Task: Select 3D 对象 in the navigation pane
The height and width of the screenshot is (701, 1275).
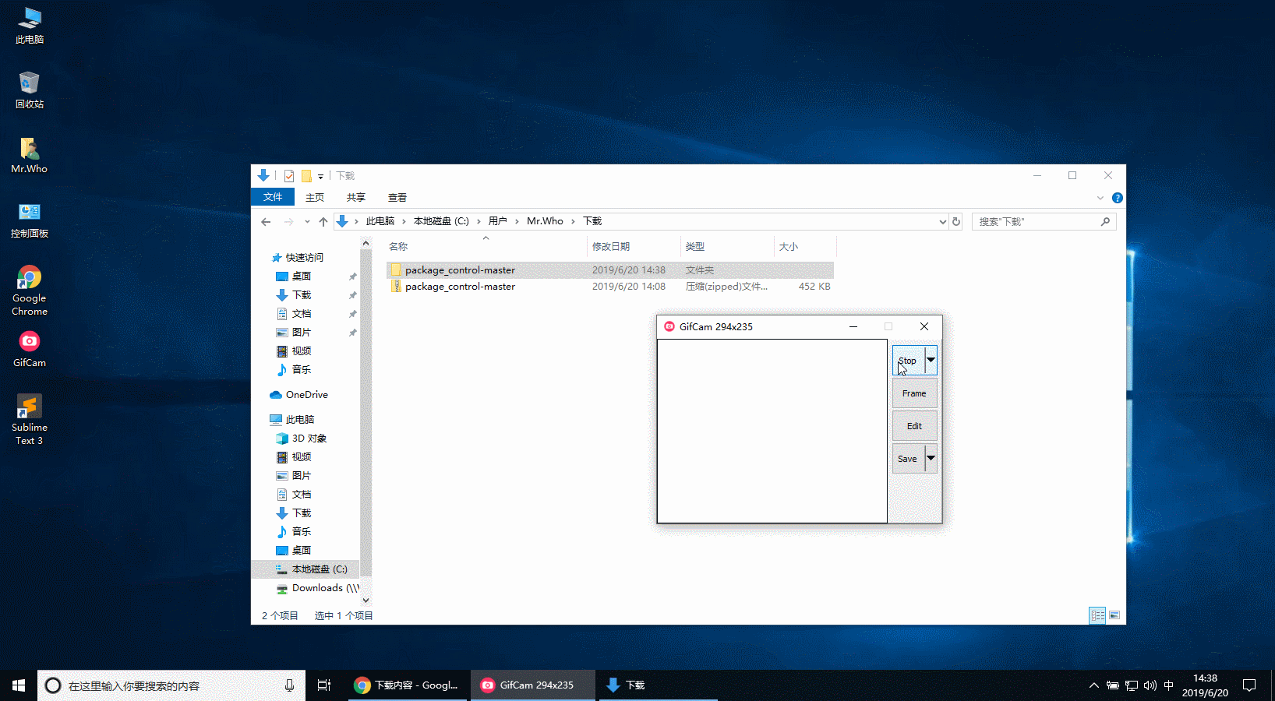Action: click(302, 439)
